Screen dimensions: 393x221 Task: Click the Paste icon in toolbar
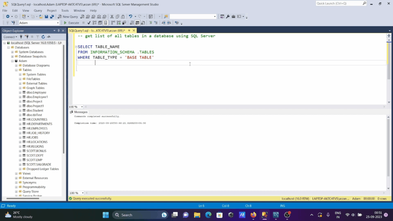[x=123, y=16]
